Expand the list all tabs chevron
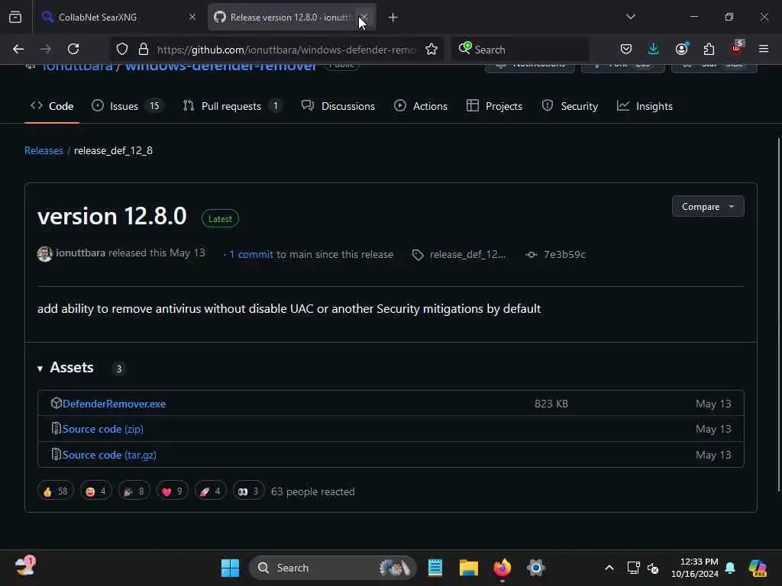The image size is (782, 586). point(630,17)
